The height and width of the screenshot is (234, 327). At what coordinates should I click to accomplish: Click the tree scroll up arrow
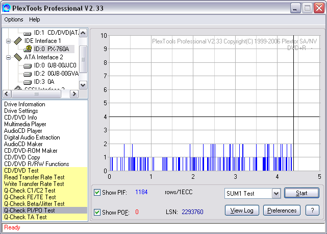click(x=83, y=33)
